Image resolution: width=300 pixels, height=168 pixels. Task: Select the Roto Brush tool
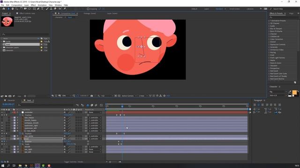coord(60,9)
